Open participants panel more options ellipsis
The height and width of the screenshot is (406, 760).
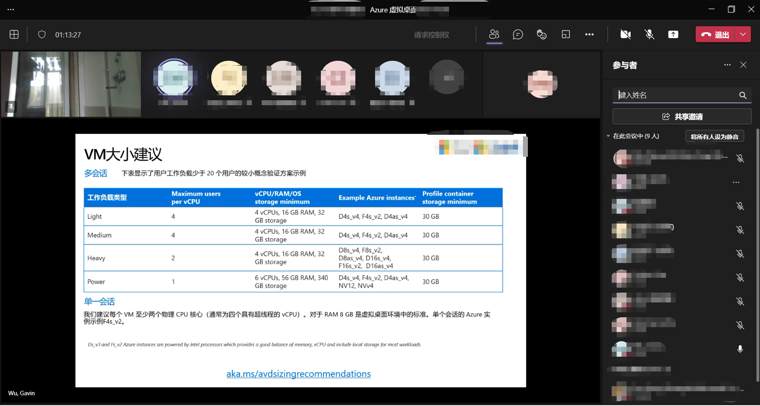click(x=728, y=65)
